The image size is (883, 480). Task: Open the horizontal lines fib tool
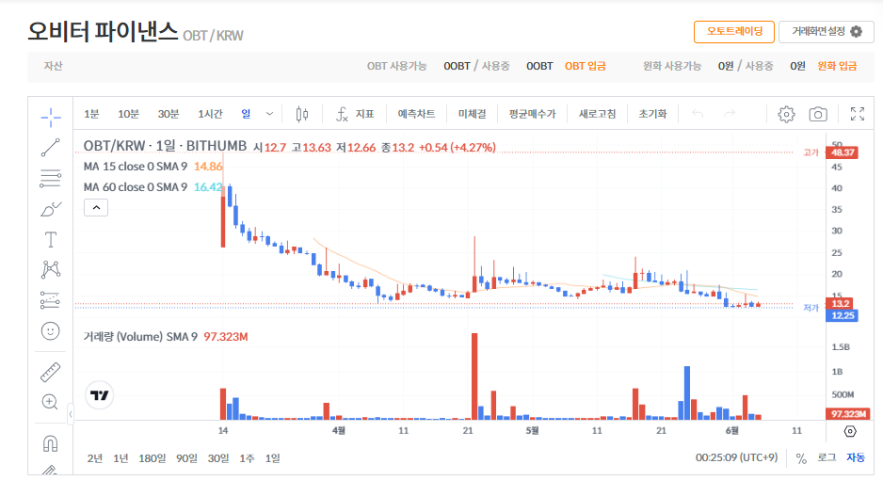(x=51, y=179)
